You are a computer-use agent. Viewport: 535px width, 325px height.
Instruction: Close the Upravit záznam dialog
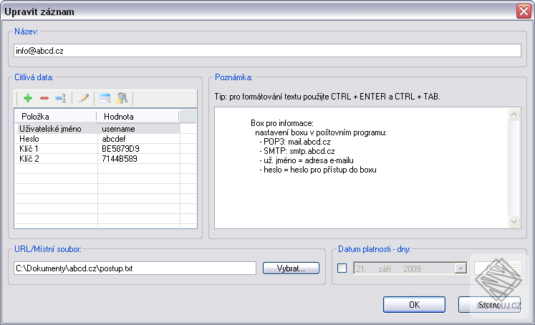[524, 11]
